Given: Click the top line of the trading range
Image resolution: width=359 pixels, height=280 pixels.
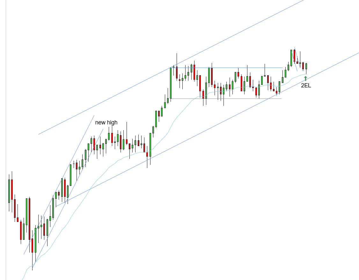Looking at the screenshot, I should (223, 68).
